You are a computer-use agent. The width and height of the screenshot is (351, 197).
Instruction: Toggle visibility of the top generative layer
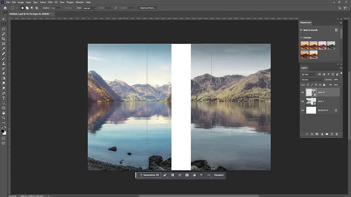[303, 92]
